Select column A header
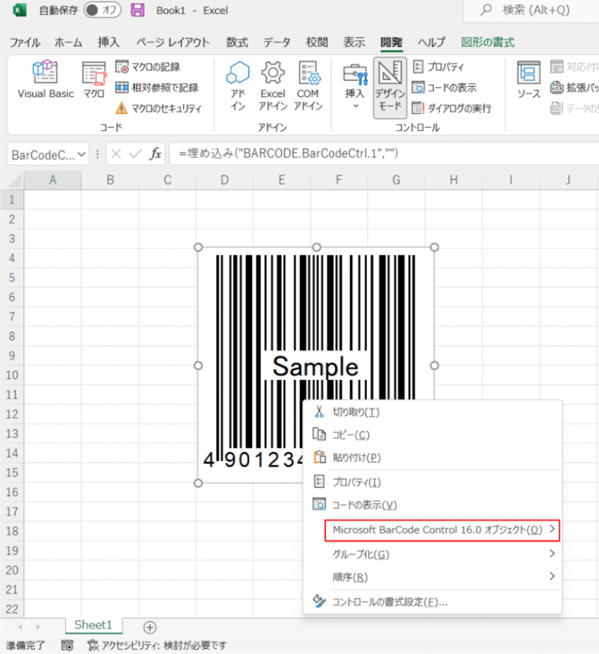The height and width of the screenshot is (654, 599). (x=53, y=180)
